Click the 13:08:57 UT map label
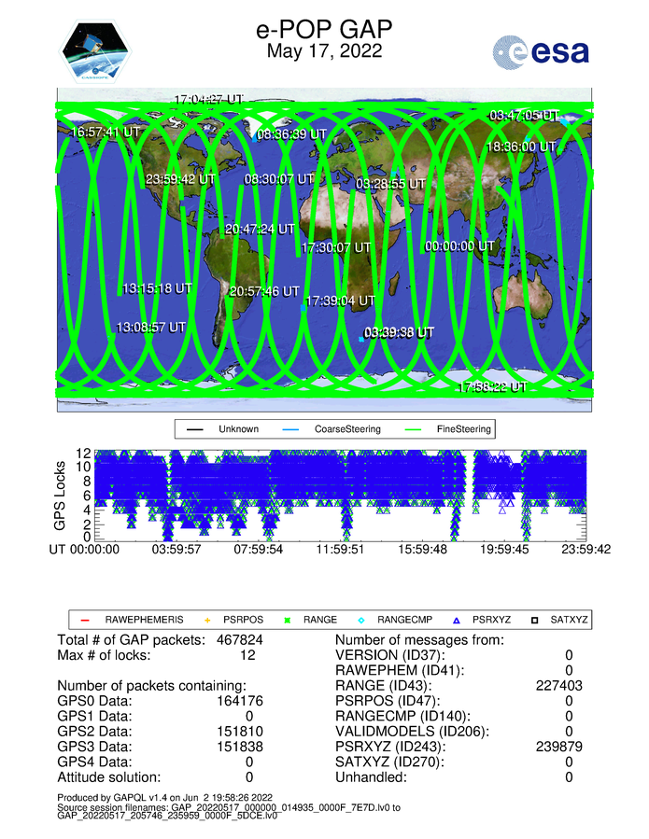Image resolution: width=649 pixels, height=839 pixels. coord(150,328)
